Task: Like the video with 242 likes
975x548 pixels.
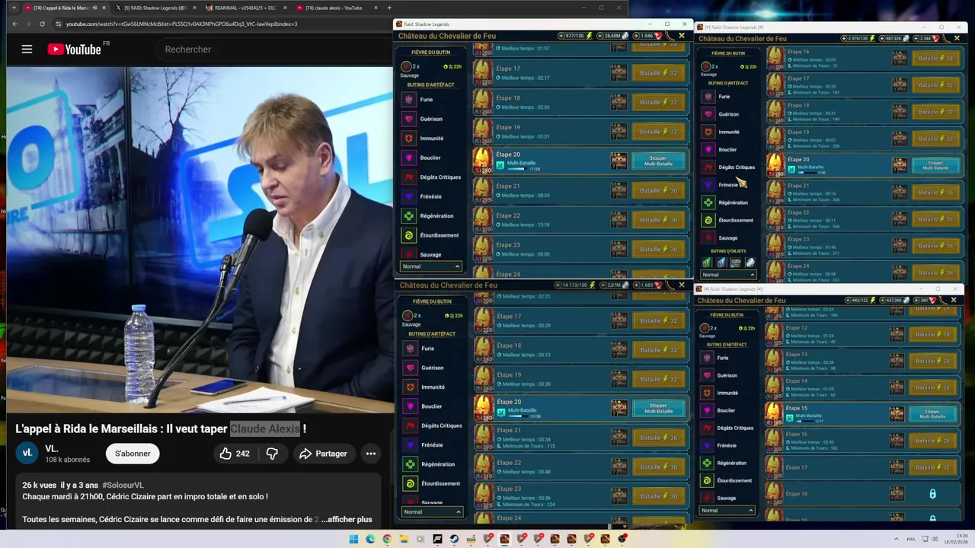Action: (235, 454)
